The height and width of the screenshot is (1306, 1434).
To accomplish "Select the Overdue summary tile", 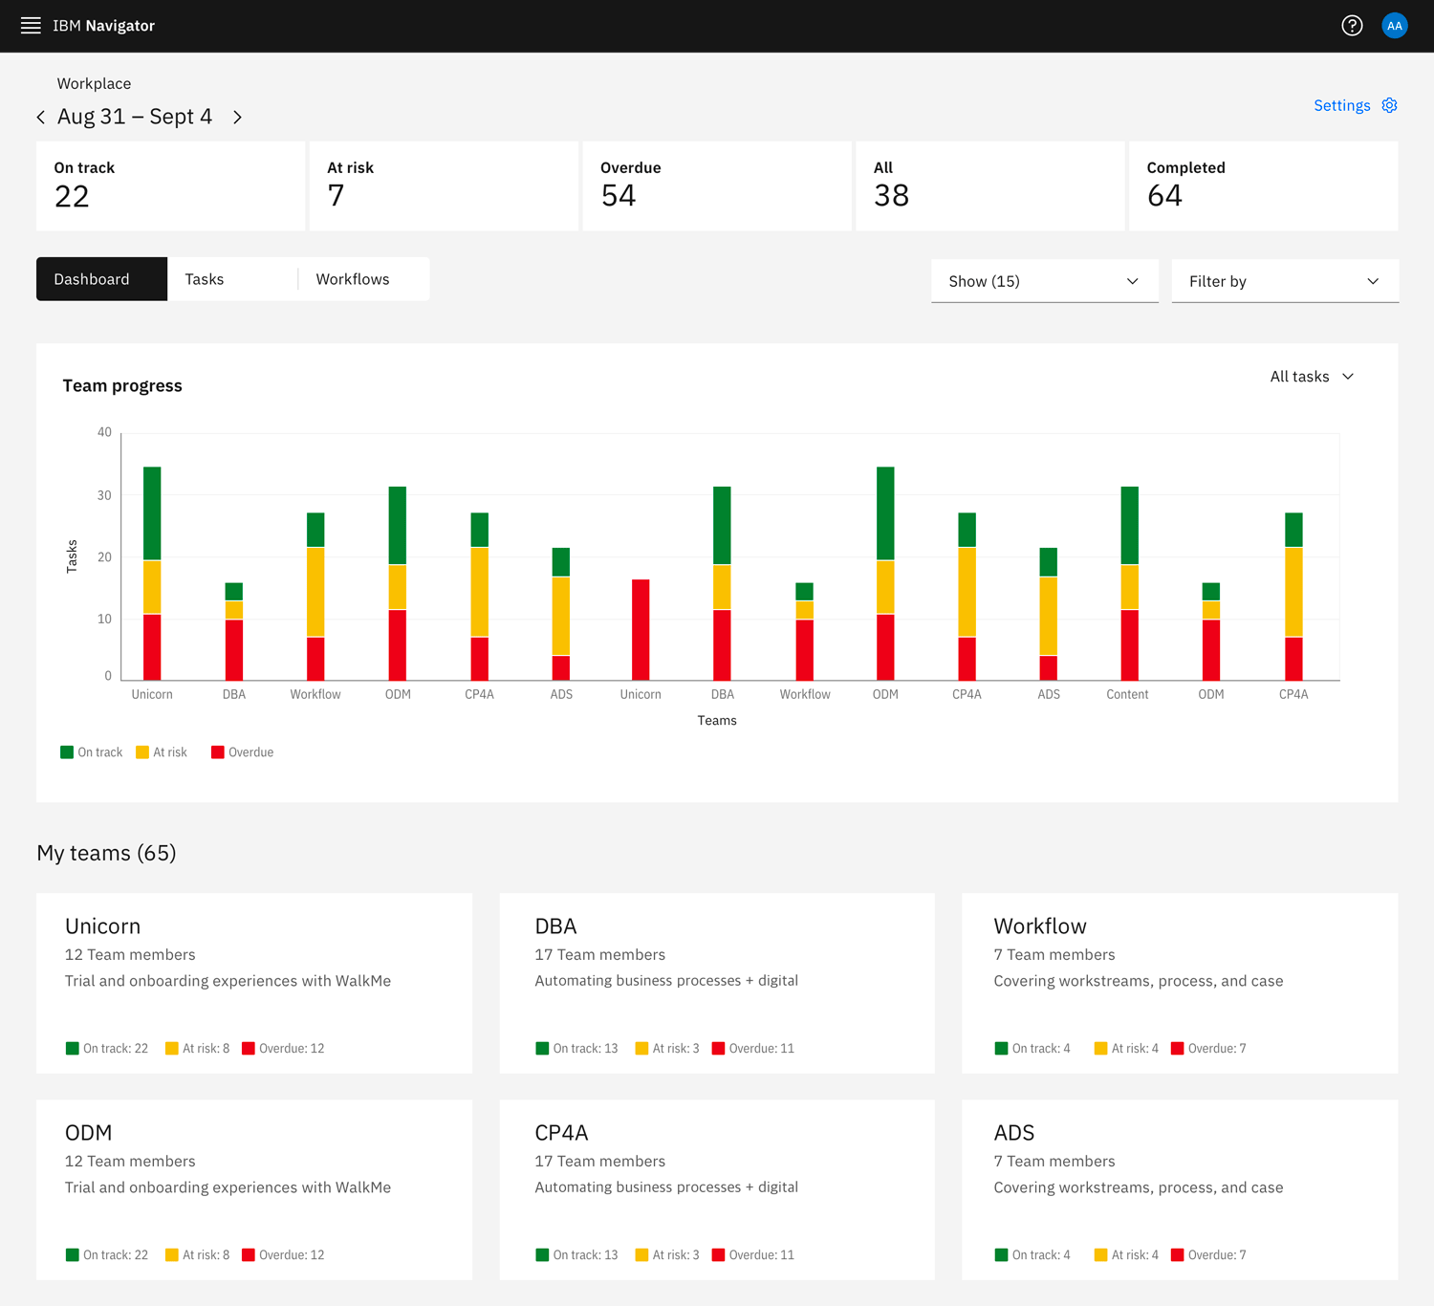I will pyautogui.click(x=717, y=186).
